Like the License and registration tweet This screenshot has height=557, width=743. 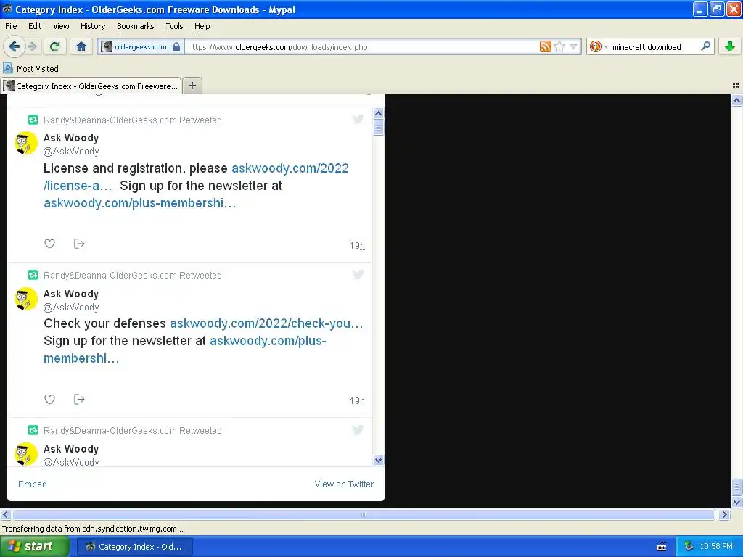coord(50,244)
